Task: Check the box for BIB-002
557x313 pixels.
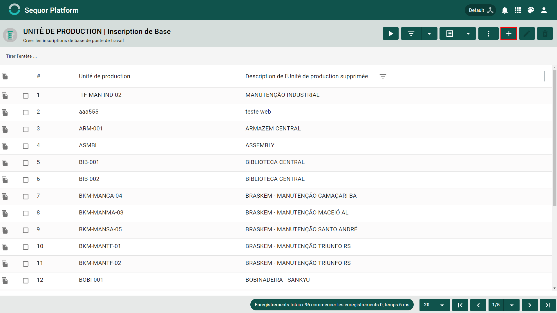Action: tap(26, 180)
